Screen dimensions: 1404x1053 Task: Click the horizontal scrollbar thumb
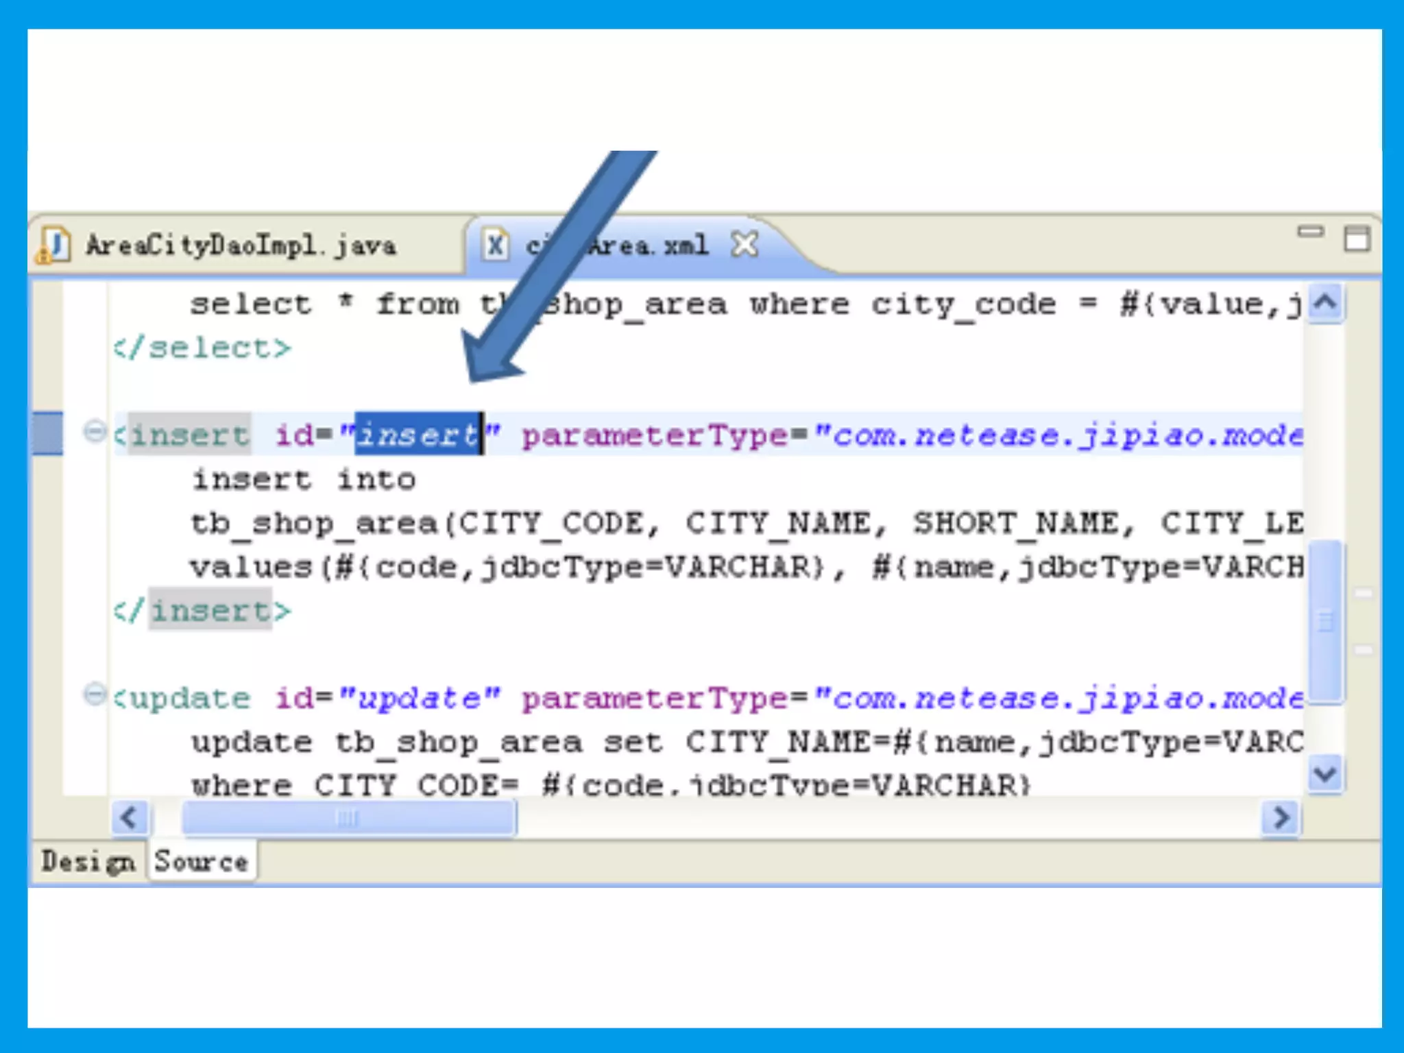(x=348, y=818)
